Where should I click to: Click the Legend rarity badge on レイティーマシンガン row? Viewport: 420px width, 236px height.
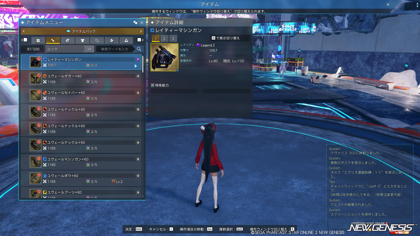tap(138, 60)
